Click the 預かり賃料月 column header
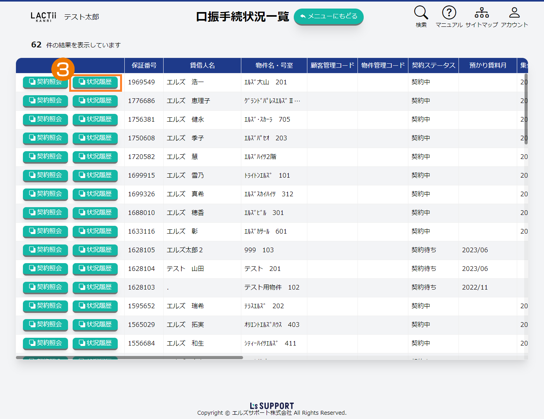 488,65
